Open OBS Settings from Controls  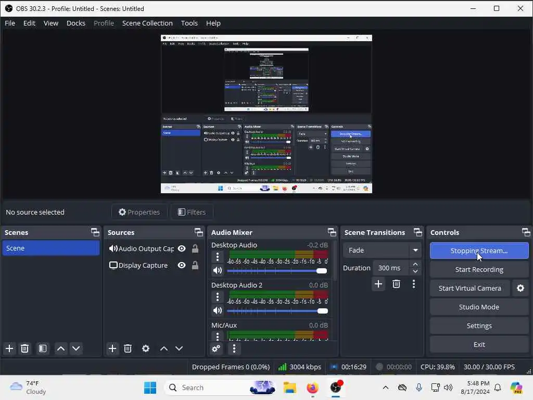tap(479, 326)
